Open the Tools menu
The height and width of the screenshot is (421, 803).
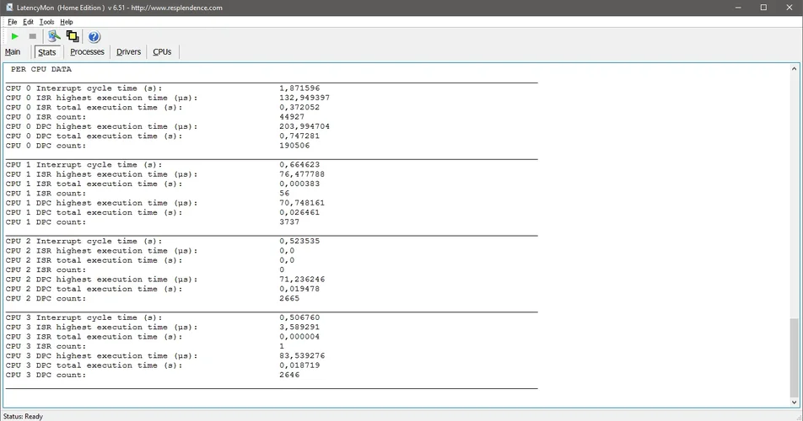(x=46, y=22)
